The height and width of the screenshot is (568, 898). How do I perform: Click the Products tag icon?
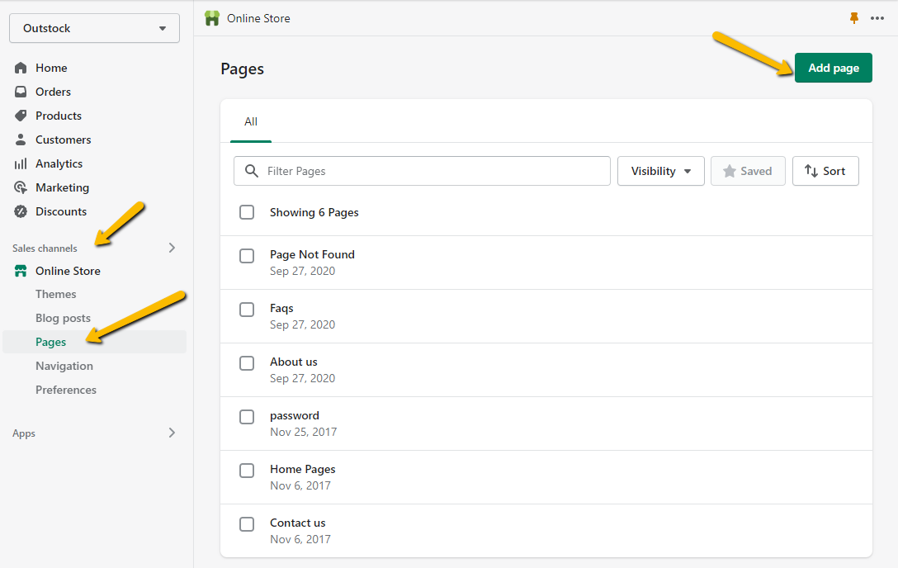click(21, 116)
